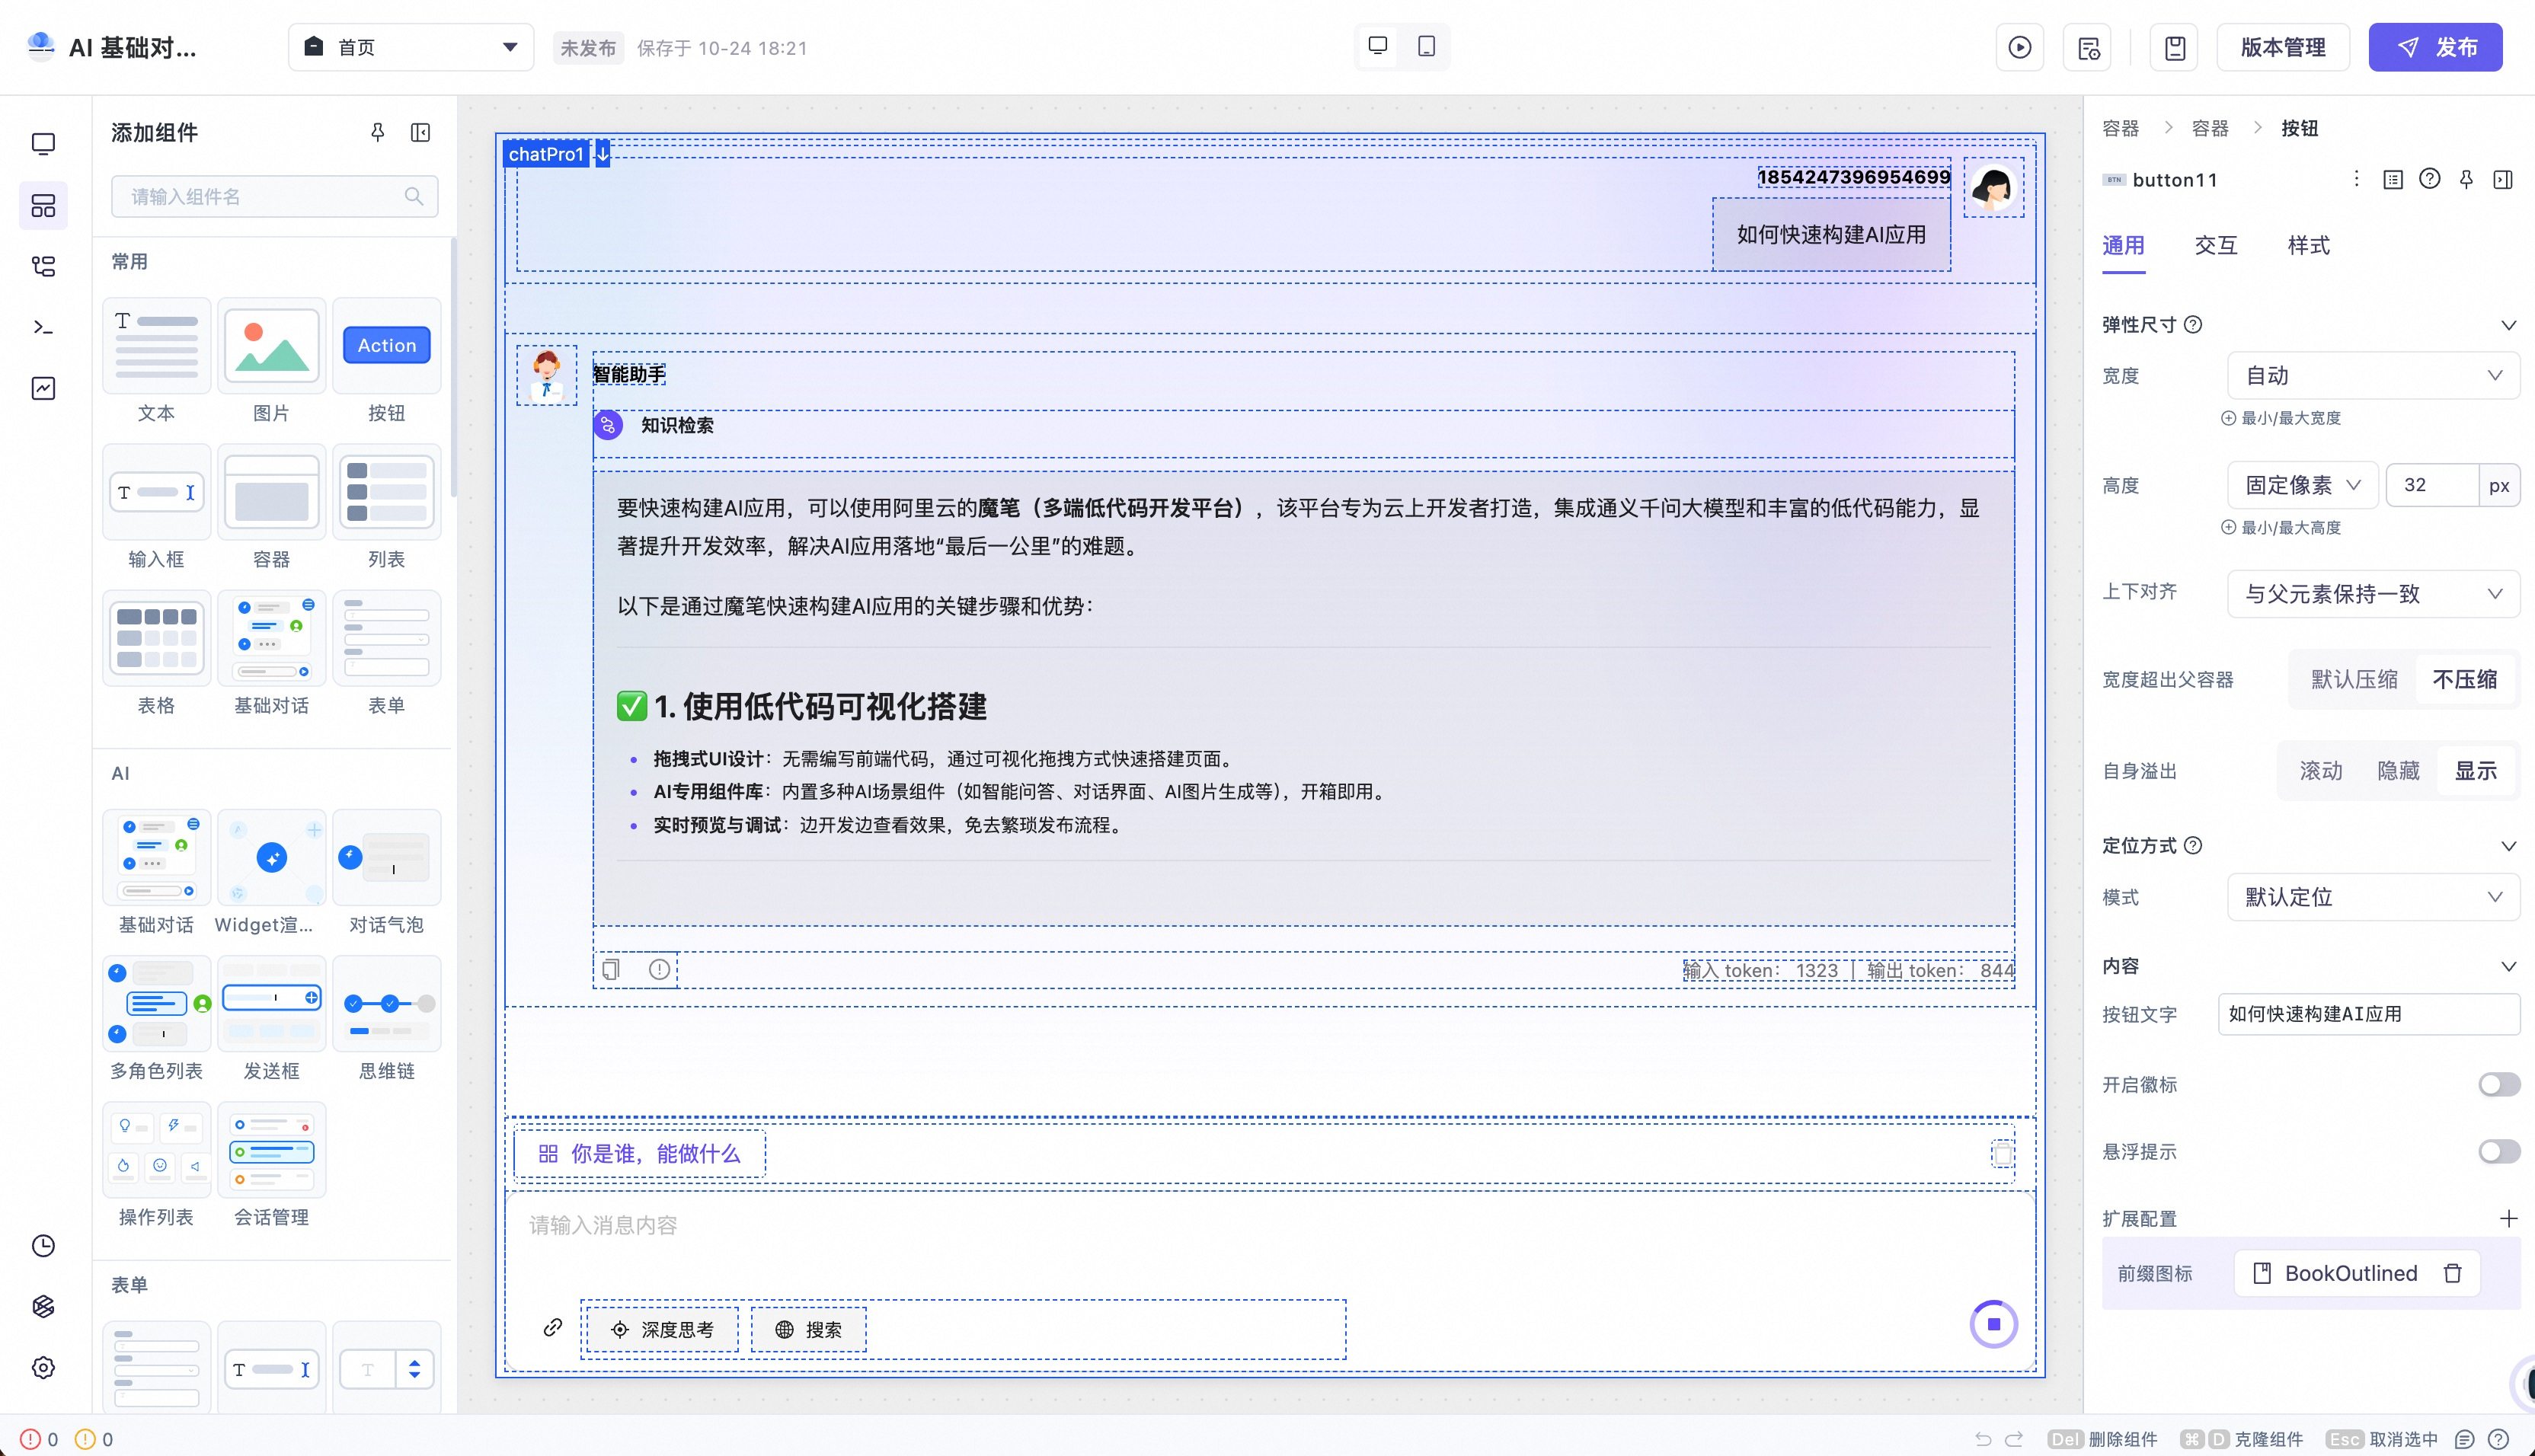
Task: Open the component tree outline sidebar icon
Action: click(43, 266)
